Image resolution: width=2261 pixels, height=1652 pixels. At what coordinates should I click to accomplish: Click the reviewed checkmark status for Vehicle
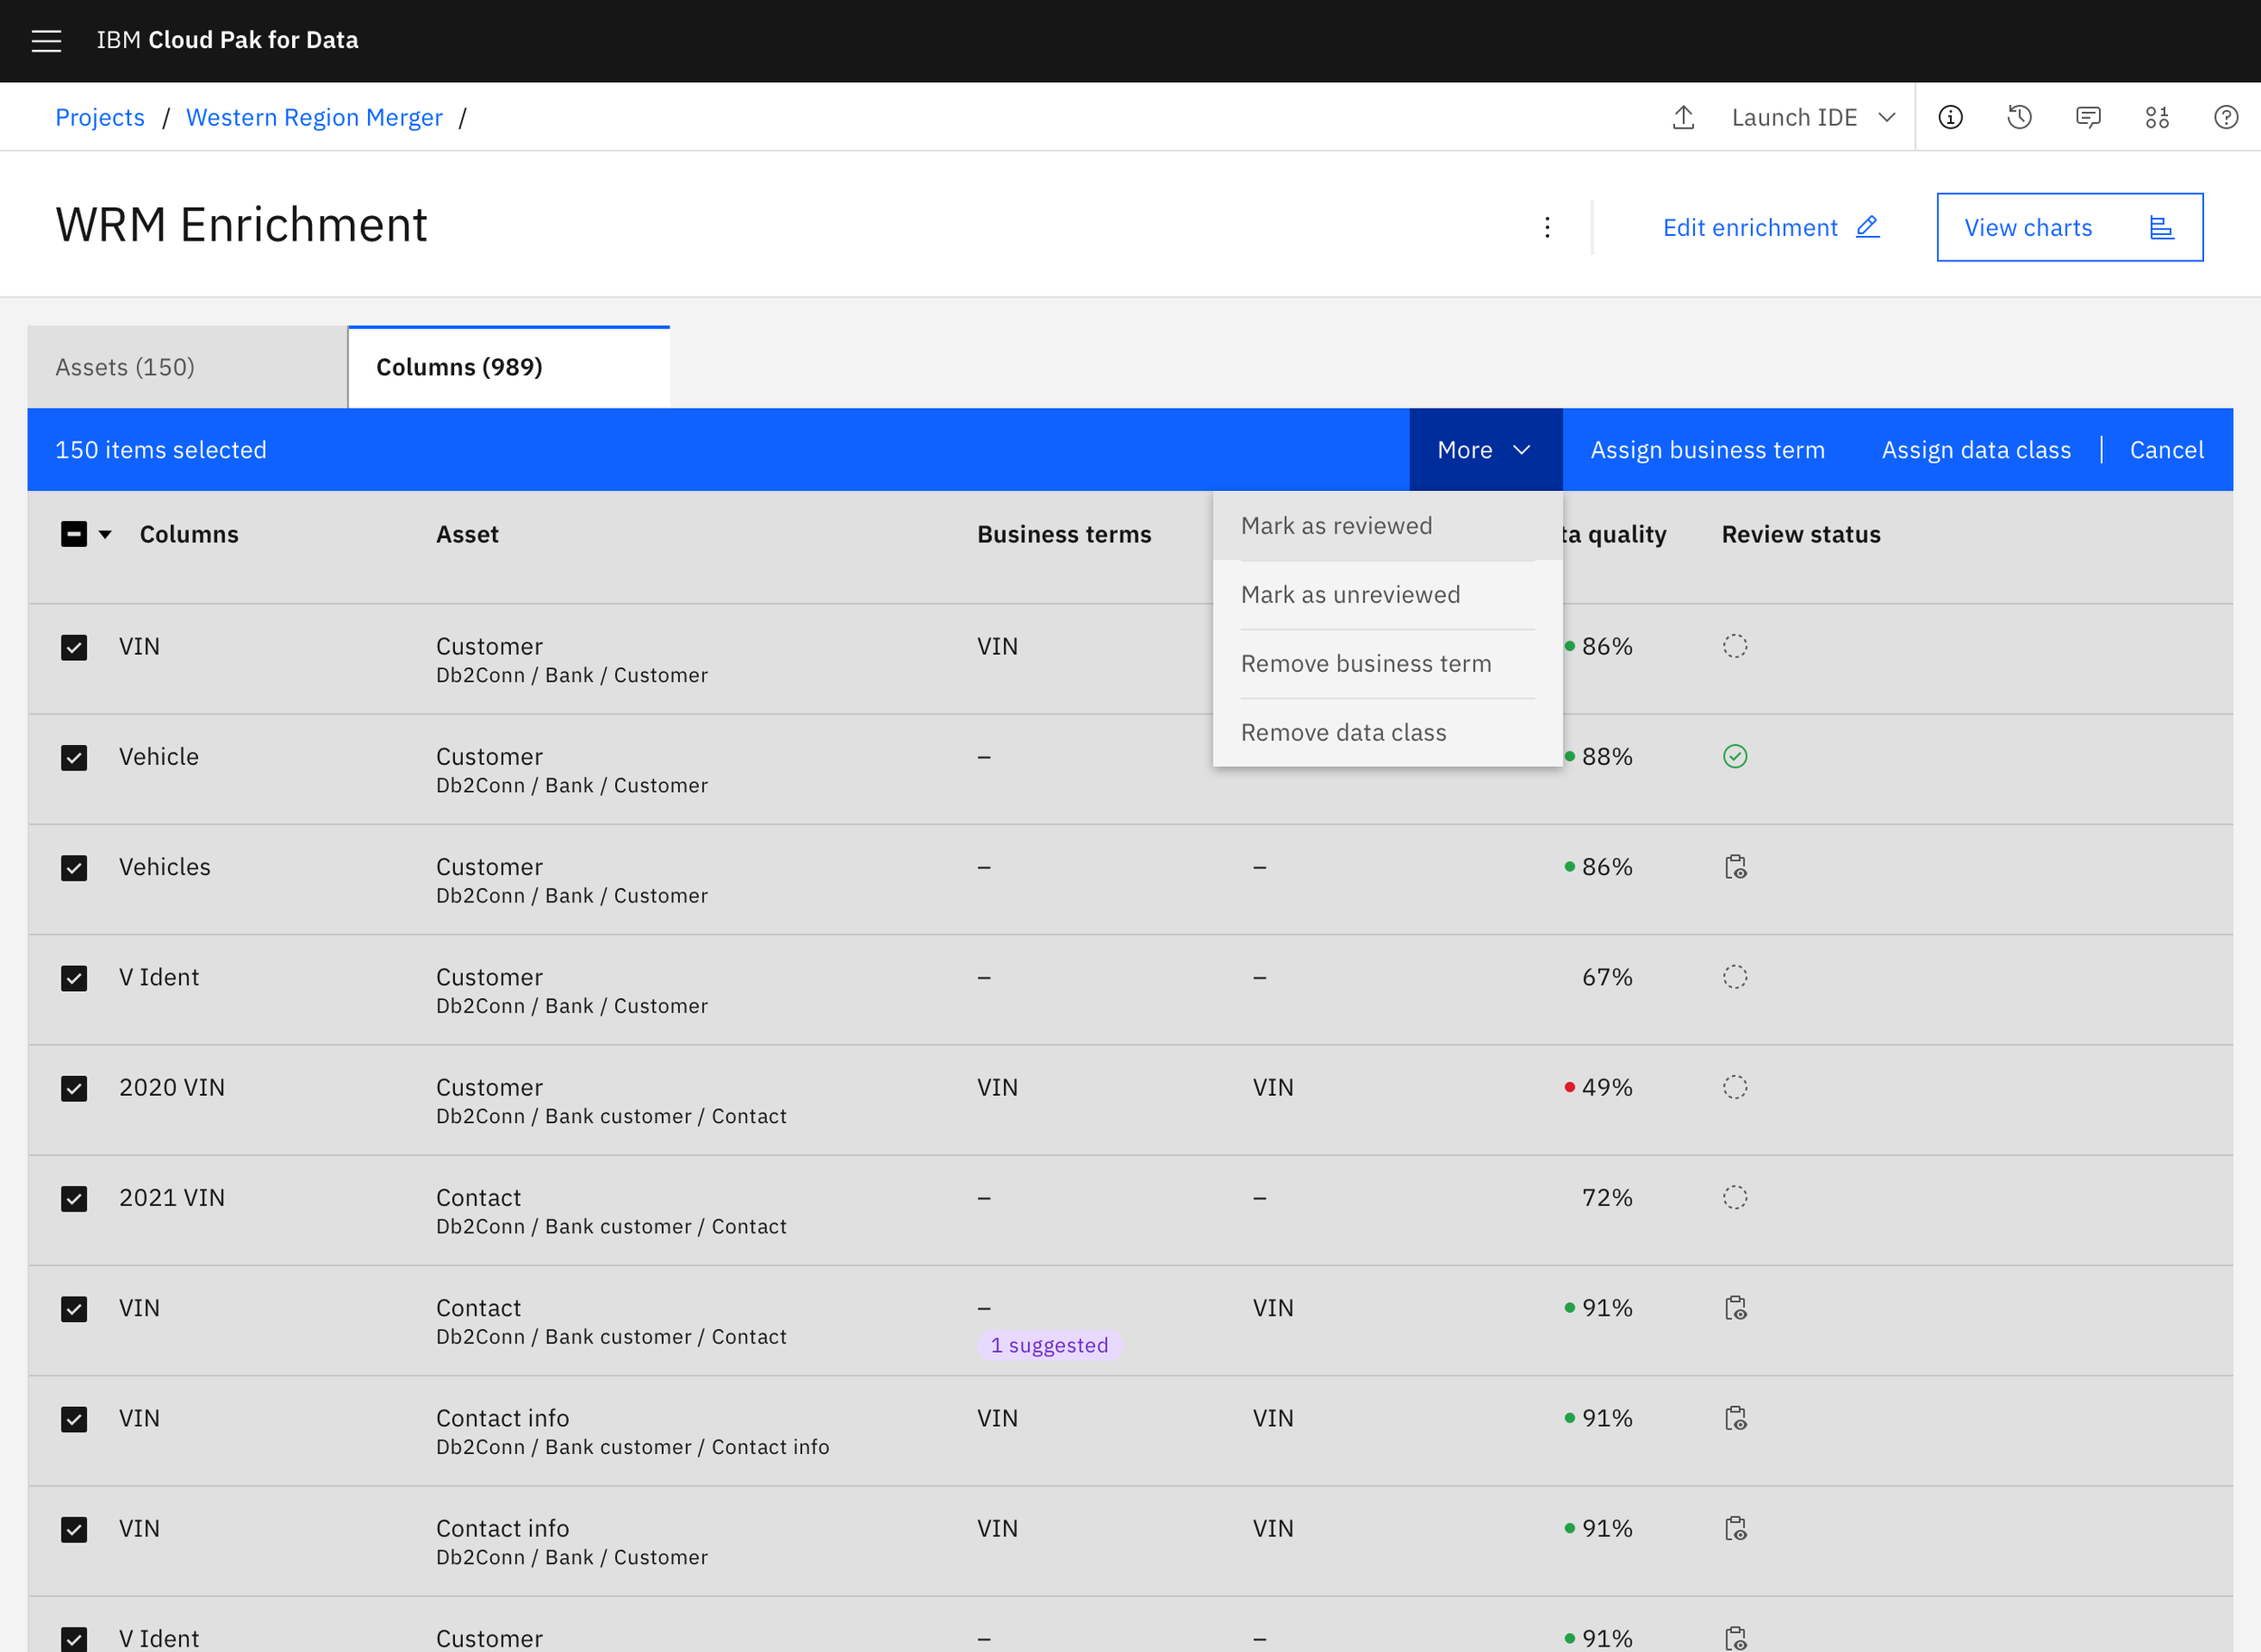[1735, 757]
